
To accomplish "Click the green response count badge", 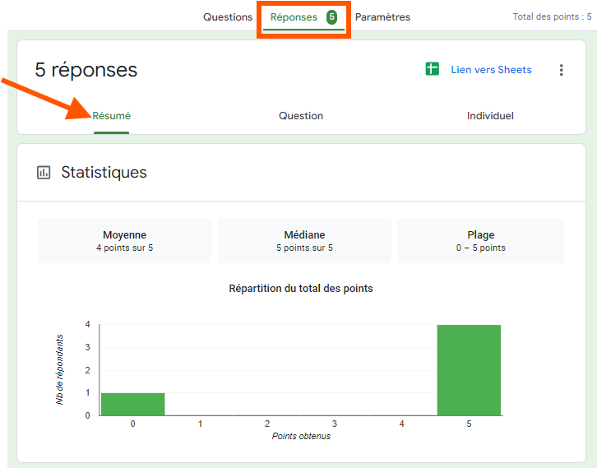I will (x=331, y=16).
